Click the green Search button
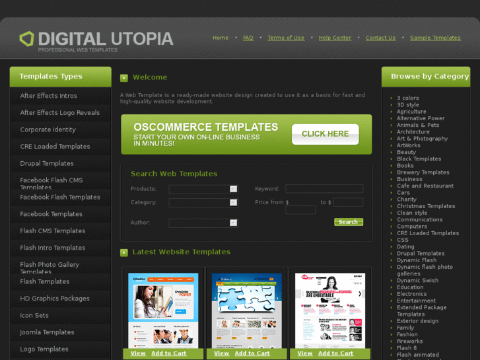The width and height of the screenshot is (480, 360). 349,222
